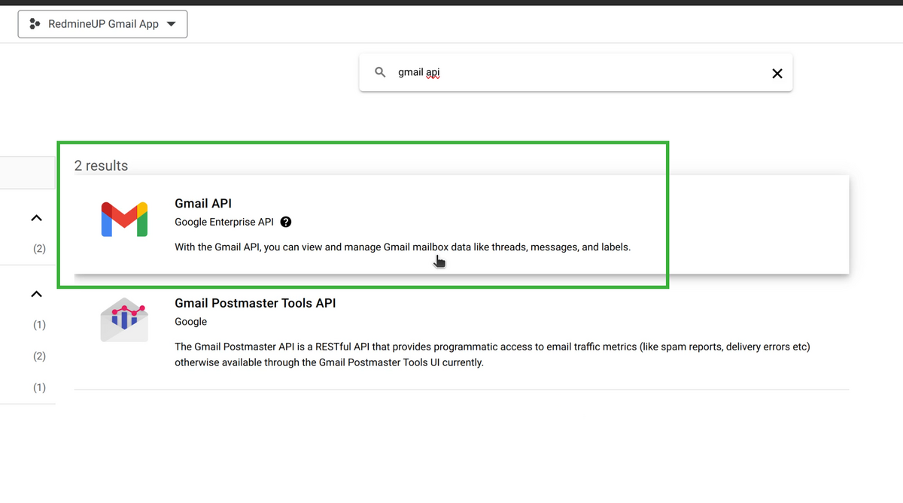Select the filter option showing count (2)
This screenshot has width=903, height=503.
[39, 248]
